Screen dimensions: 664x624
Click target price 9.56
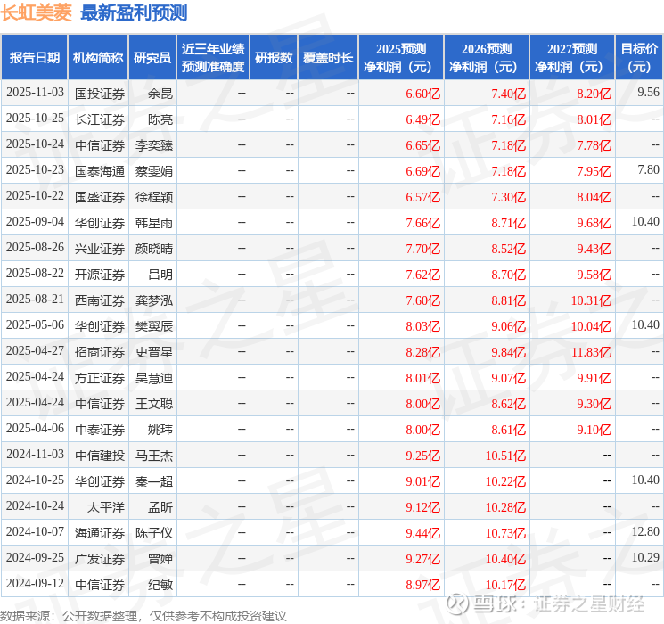tap(648, 93)
